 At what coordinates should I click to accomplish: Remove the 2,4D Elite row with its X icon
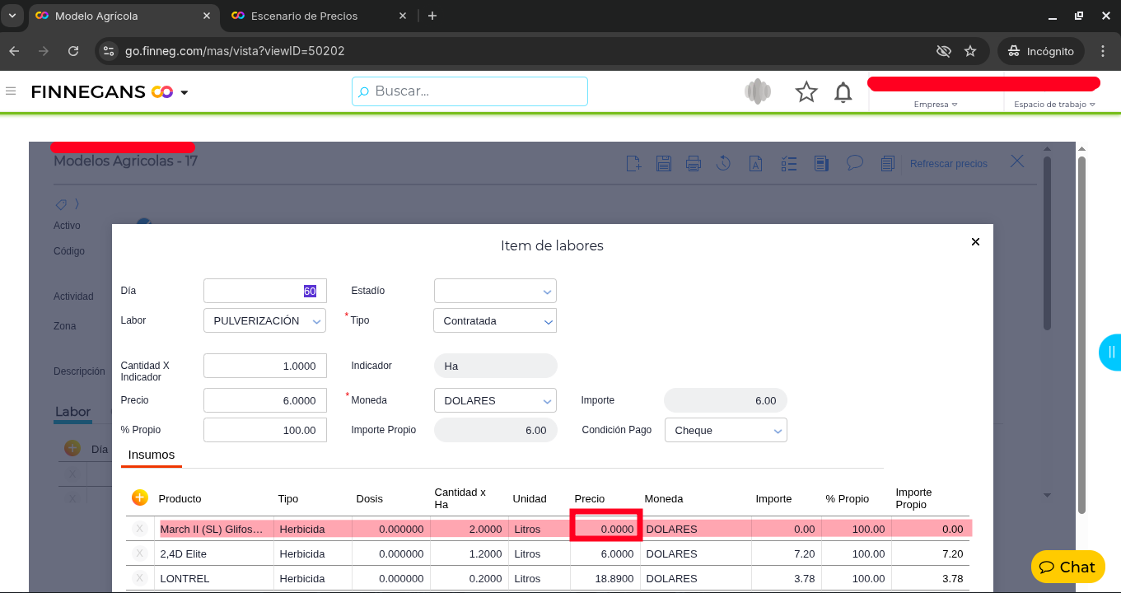pyautogui.click(x=140, y=553)
